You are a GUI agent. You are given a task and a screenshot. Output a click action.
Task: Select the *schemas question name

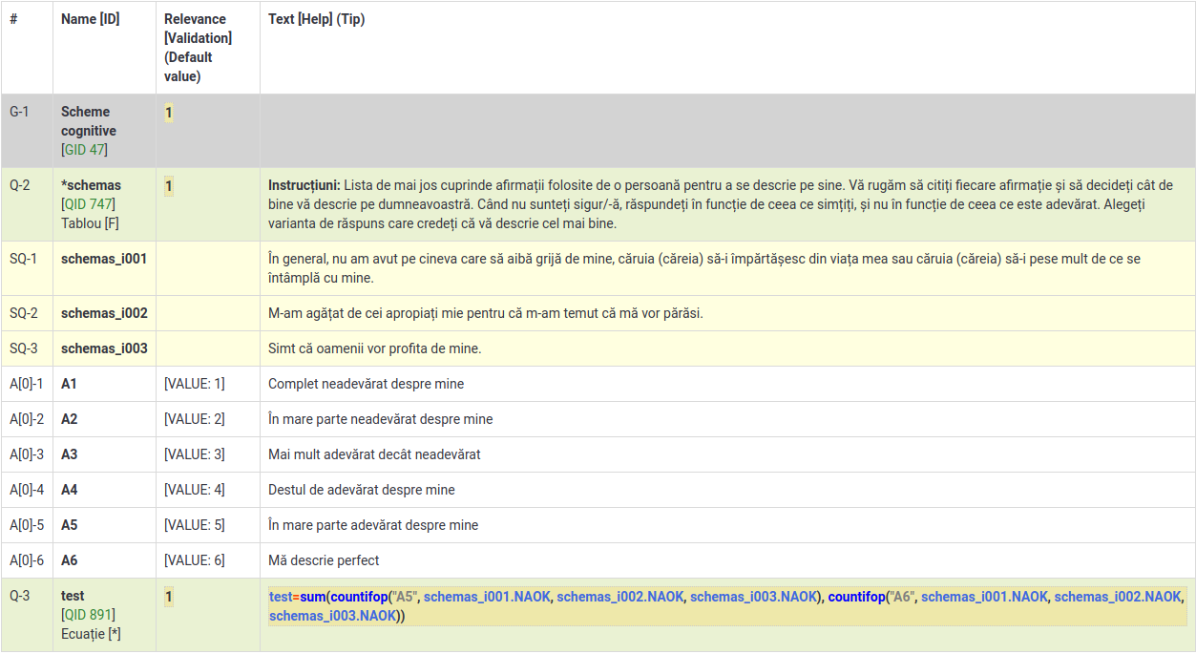(91, 185)
